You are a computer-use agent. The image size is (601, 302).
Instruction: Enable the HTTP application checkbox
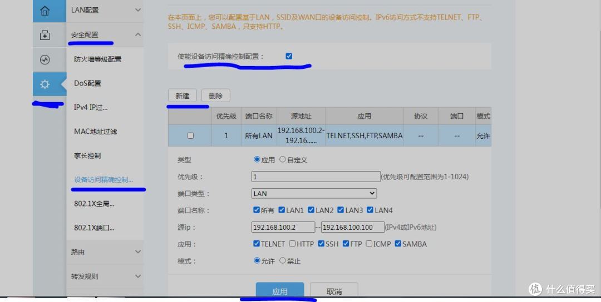point(293,244)
